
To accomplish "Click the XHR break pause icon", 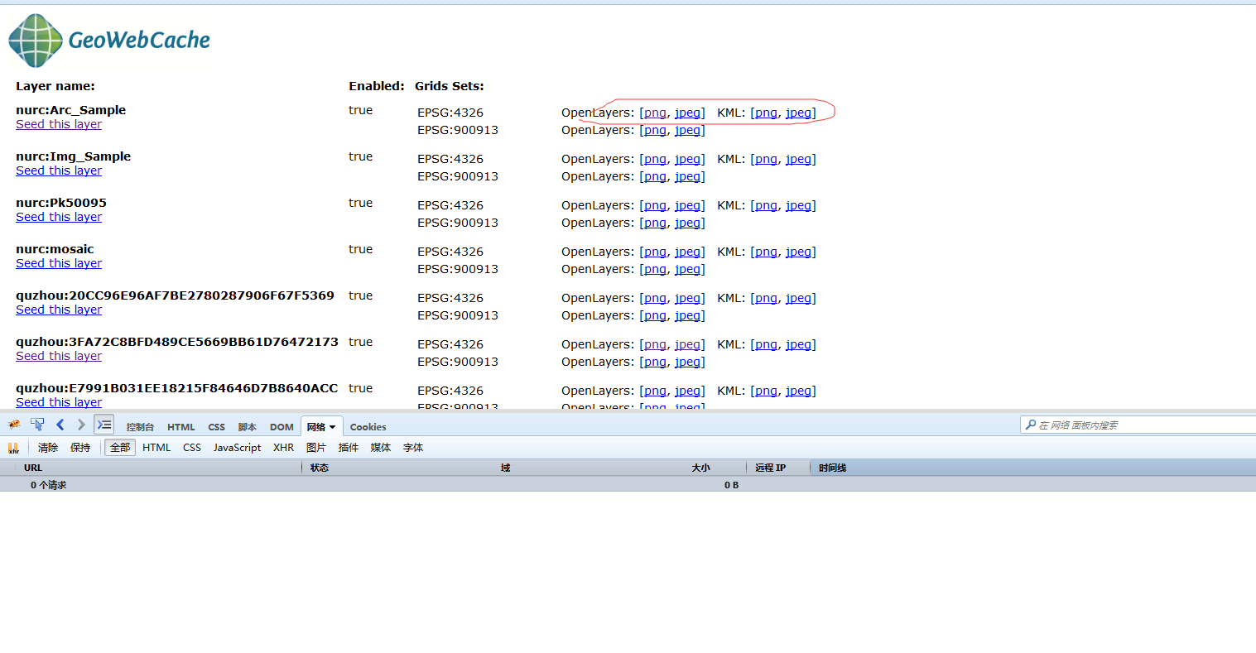I will tap(13, 448).
